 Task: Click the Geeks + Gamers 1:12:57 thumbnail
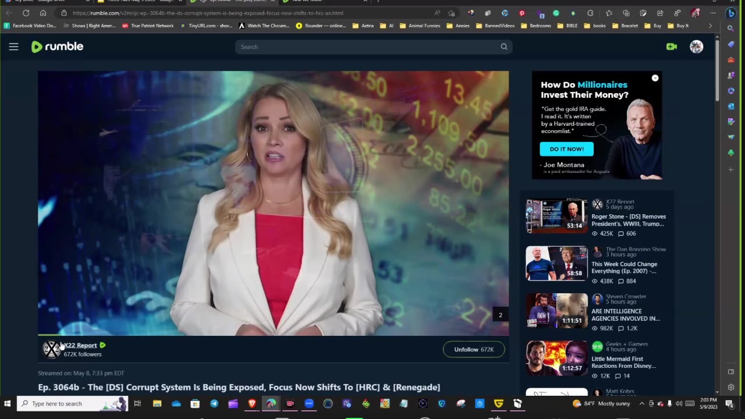point(557,358)
